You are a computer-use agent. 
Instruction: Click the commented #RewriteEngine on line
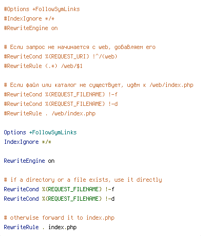(31, 28)
